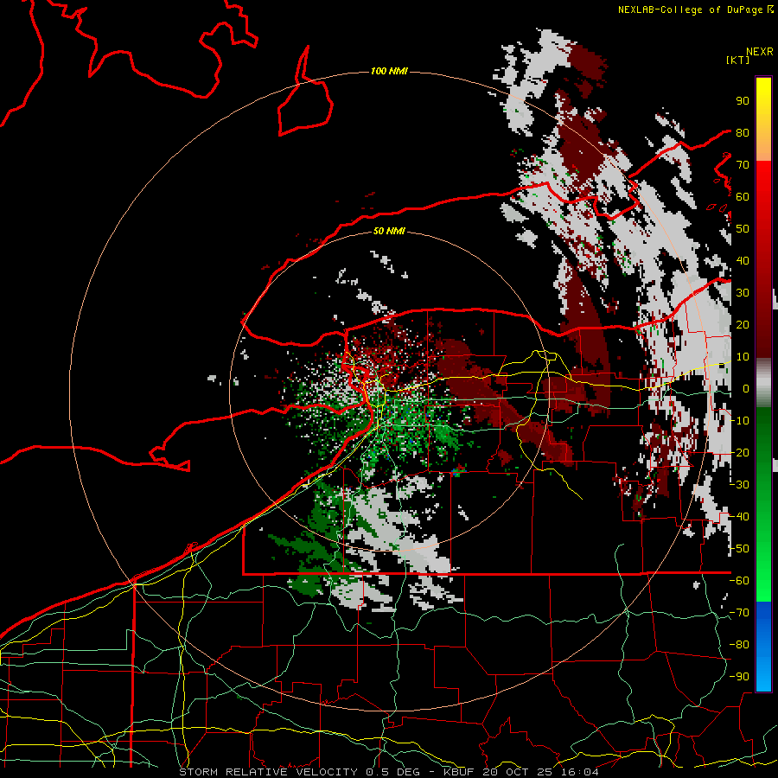Click the -60 value on the velocity scale
778x778 pixels.
pos(739,580)
